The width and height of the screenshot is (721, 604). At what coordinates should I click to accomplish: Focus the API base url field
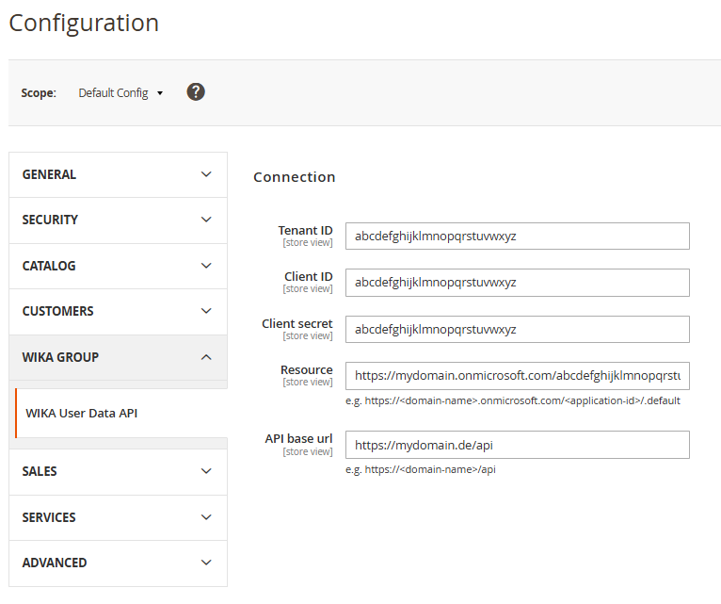[517, 444]
